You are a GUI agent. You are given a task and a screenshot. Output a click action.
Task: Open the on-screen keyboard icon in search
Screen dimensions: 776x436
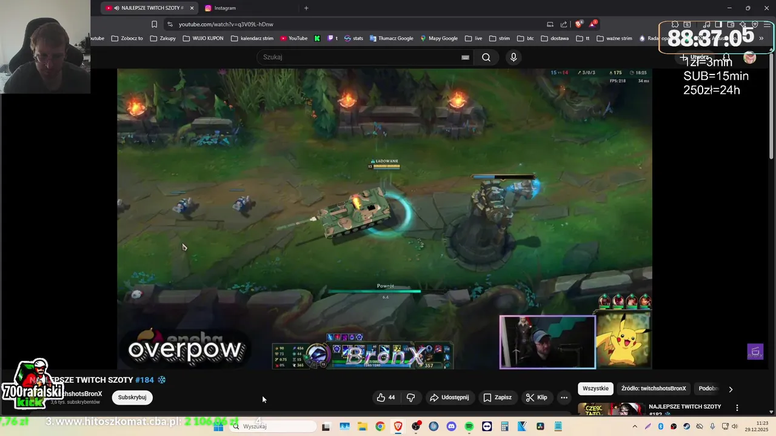pyautogui.click(x=465, y=57)
